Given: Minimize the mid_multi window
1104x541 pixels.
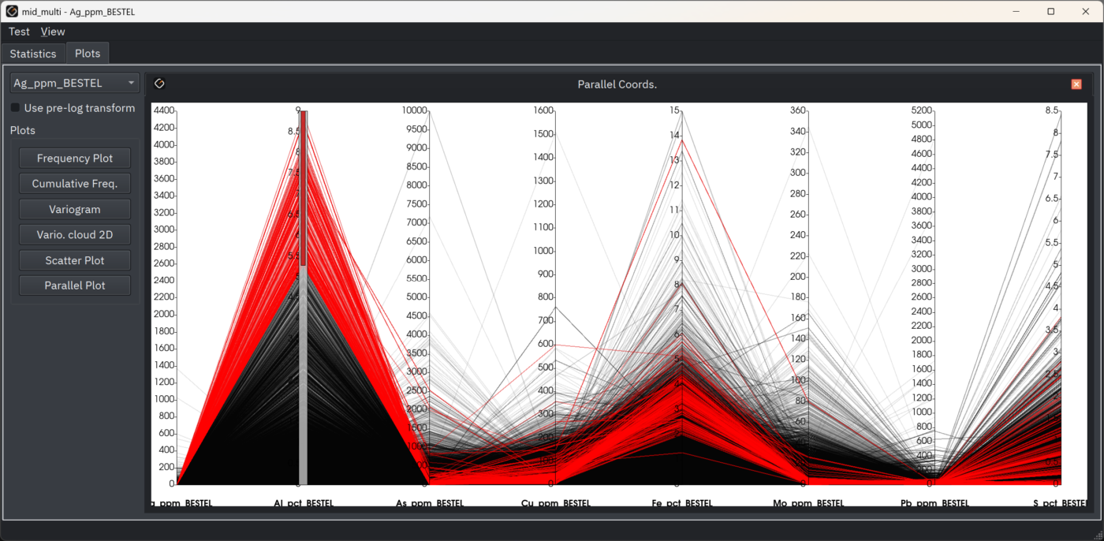Looking at the screenshot, I should coord(1016,11).
